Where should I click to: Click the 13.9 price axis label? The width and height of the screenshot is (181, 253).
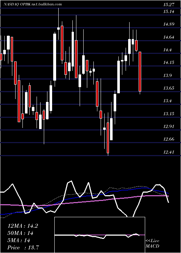tap(167, 75)
